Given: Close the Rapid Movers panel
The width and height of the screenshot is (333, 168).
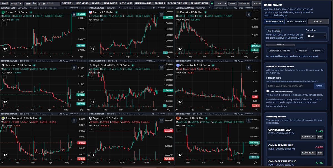Looking at the screenshot, I should point(318,21).
